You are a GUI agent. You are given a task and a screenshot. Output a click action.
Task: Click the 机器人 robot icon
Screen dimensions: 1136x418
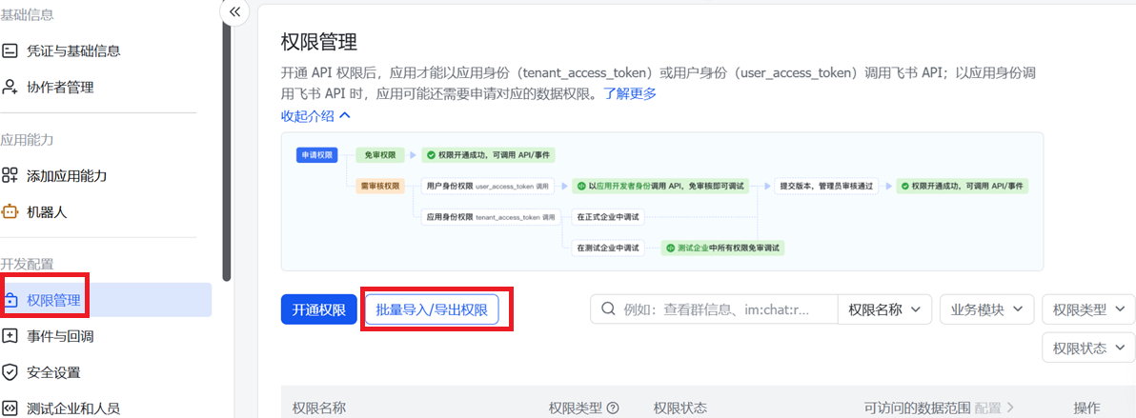10,212
